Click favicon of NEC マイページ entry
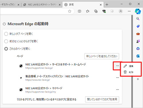This screenshot has width=143, height=108. (21, 90)
